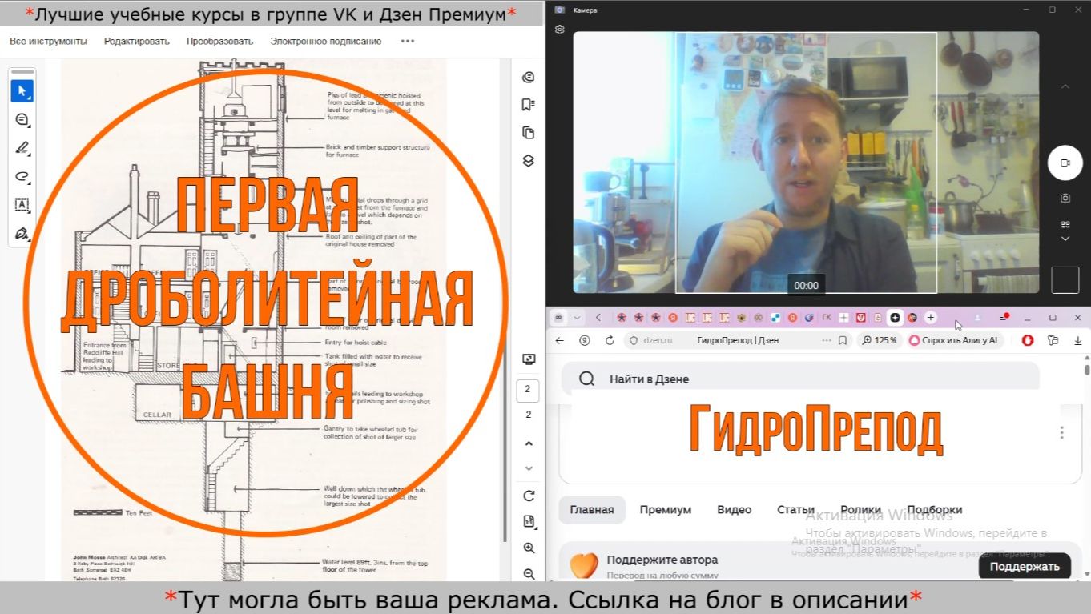Switch to the Ролики tab on Dzen
Viewport: 1091px width, 614px height.
tap(861, 510)
